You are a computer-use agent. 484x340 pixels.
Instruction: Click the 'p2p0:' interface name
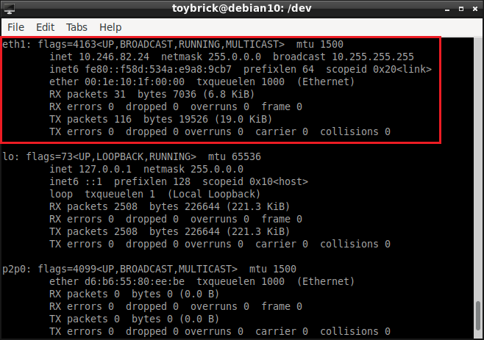pos(17,269)
